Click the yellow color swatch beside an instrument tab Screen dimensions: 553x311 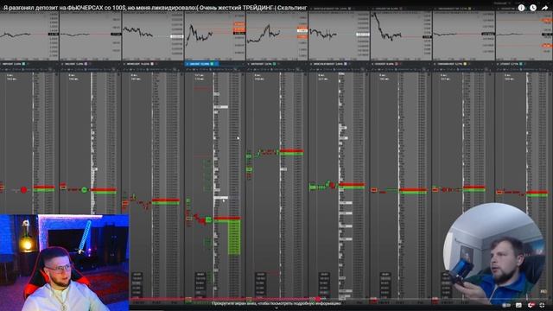[x=465, y=64]
